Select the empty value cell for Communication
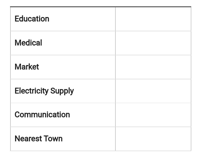Image resolution: width=201 pixels, height=164 pixels. 153,115
